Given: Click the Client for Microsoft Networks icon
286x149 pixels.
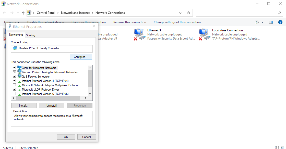Looking at the screenshot, I should pyautogui.click(x=19, y=68).
